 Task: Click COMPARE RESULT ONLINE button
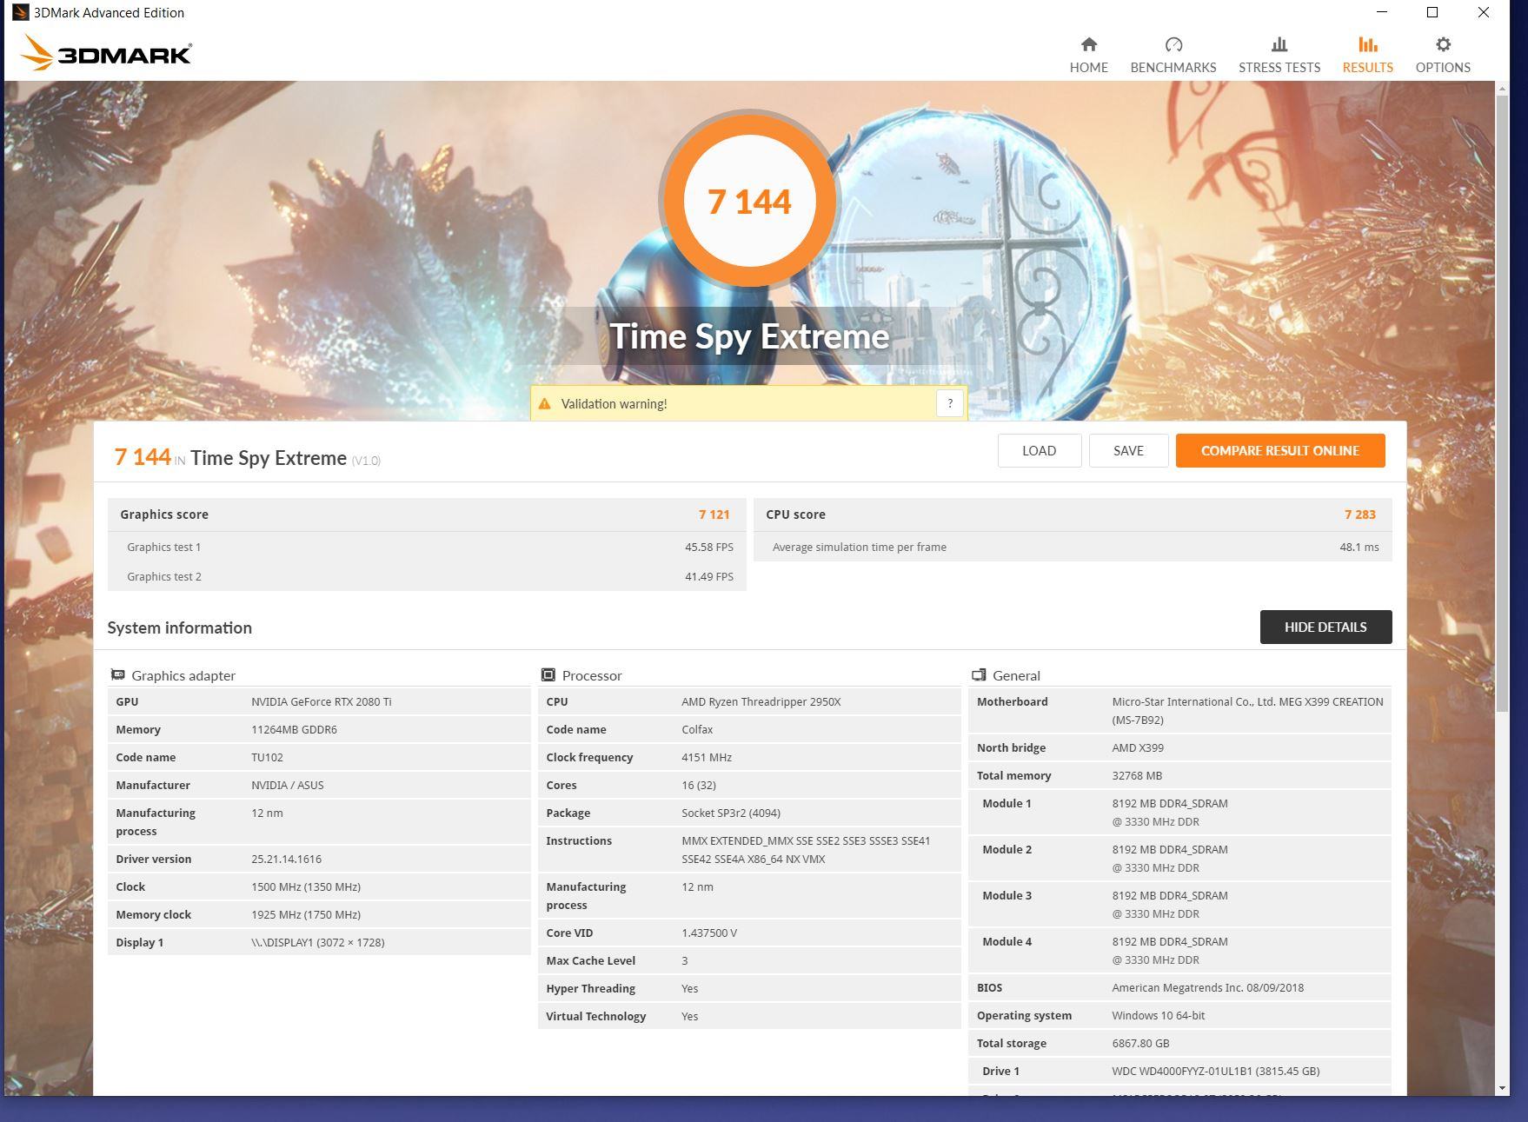point(1280,450)
